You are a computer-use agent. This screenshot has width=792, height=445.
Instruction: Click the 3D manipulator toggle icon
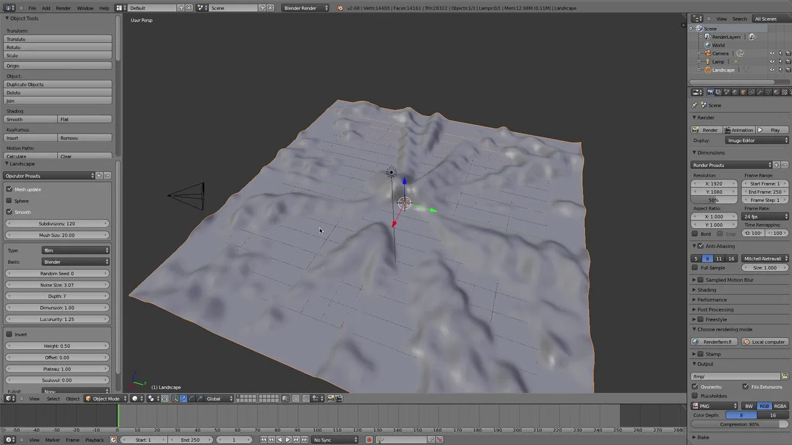pyautogui.click(x=174, y=399)
